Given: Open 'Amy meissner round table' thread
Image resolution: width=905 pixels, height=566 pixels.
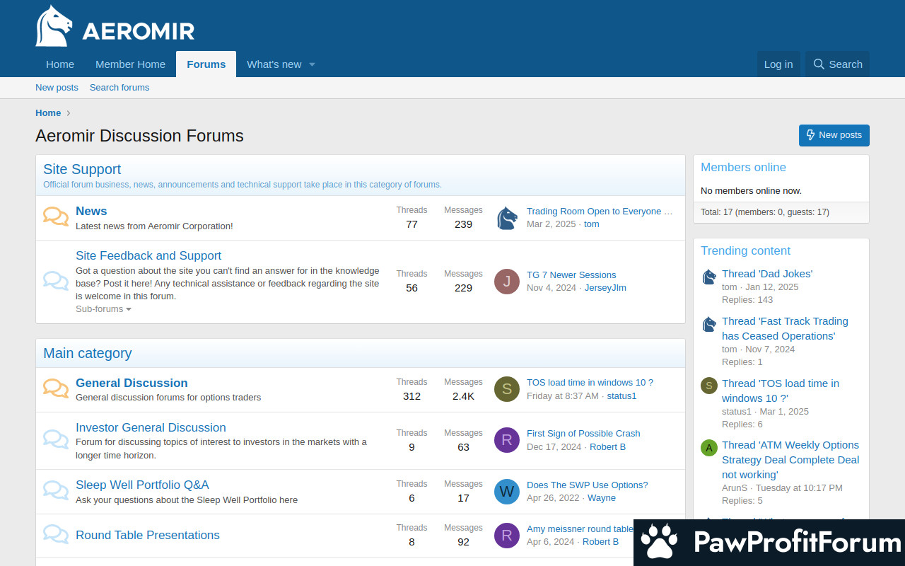Looking at the screenshot, I should 580,529.
